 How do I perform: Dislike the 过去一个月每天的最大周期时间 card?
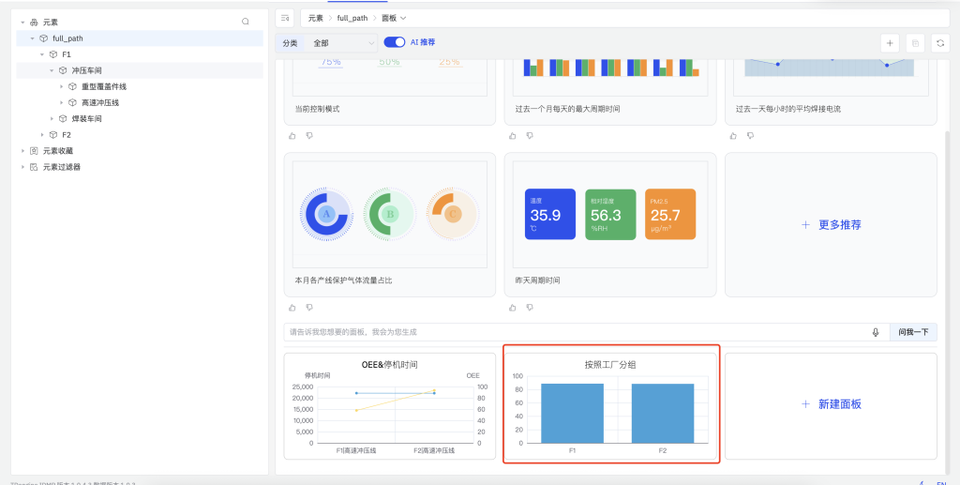(530, 136)
